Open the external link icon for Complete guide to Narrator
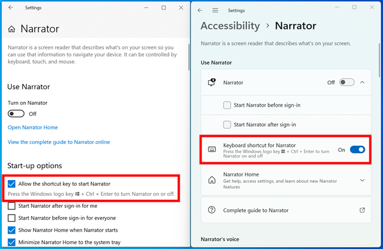 [x=362, y=210]
